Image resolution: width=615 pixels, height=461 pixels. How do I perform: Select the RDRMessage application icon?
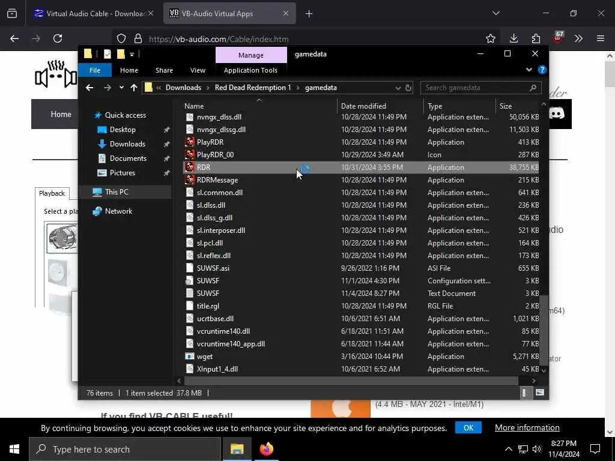click(x=190, y=180)
